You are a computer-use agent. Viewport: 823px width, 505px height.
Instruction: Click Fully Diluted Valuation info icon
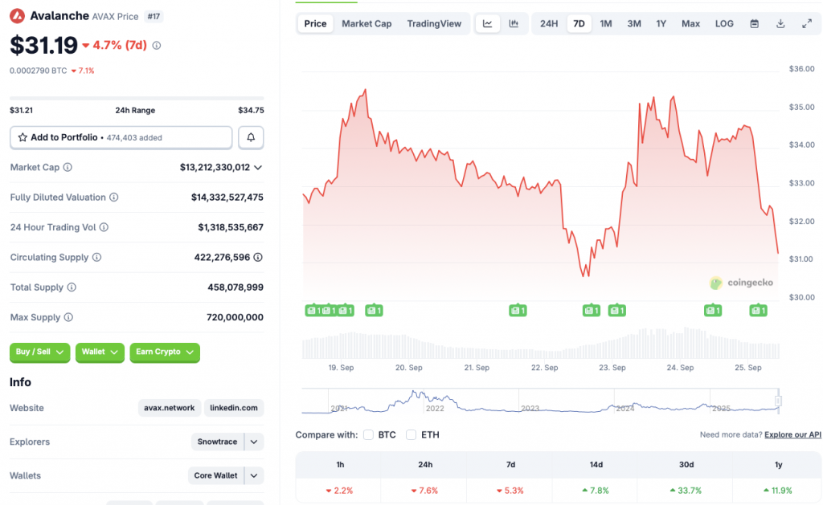(x=114, y=198)
